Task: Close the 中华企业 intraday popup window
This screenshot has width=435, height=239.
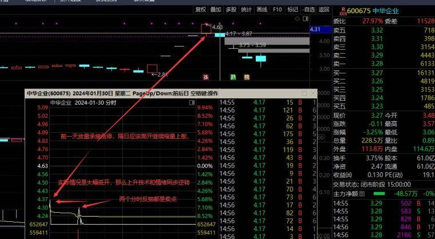Action: coord(313,93)
